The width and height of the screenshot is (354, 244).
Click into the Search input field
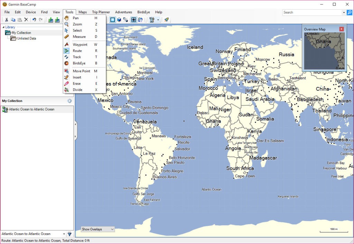pos(313,12)
